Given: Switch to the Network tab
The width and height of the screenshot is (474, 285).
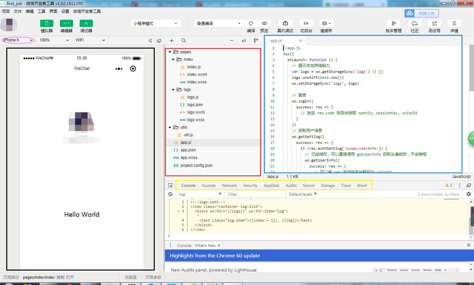Looking at the screenshot, I should coord(229,186).
